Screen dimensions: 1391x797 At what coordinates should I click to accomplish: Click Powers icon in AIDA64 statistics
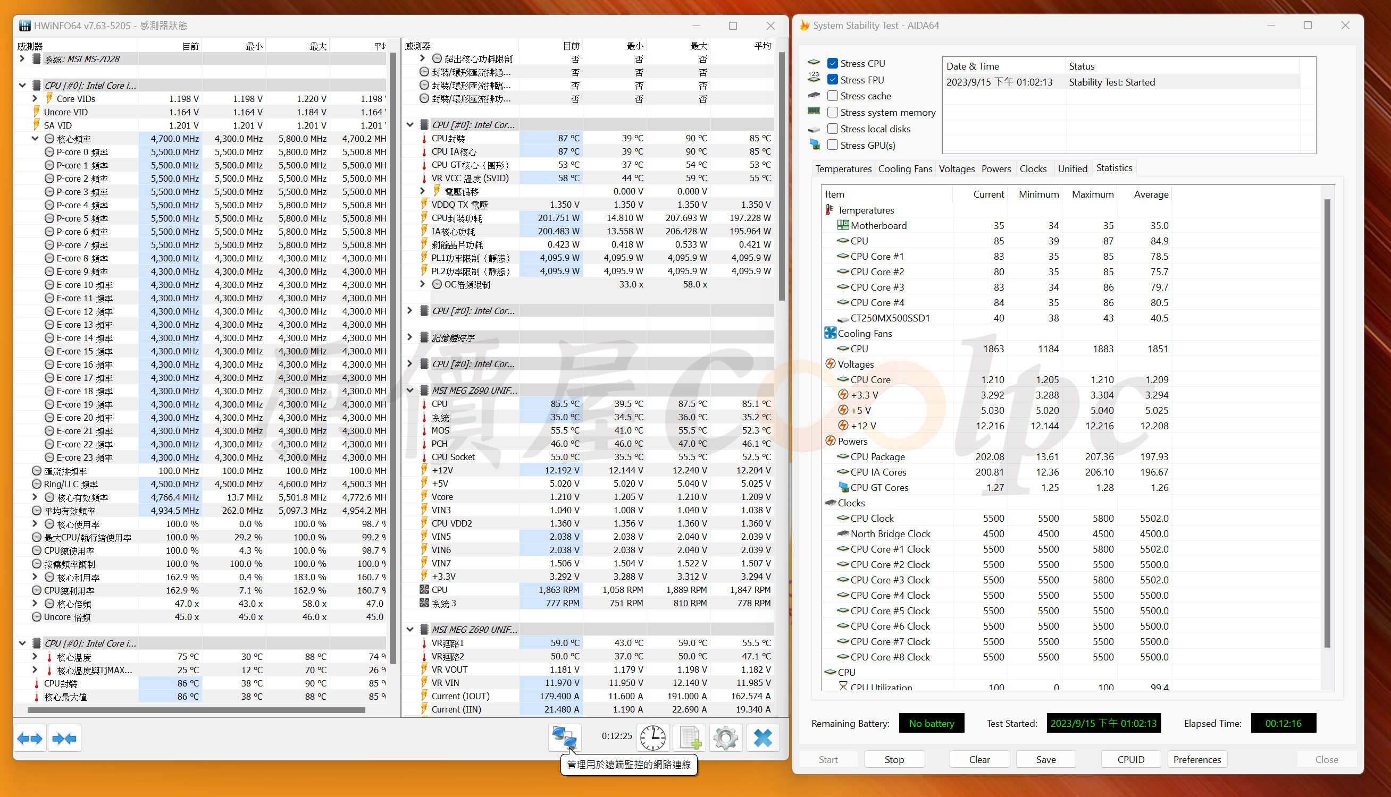click(x=830, y=440)
